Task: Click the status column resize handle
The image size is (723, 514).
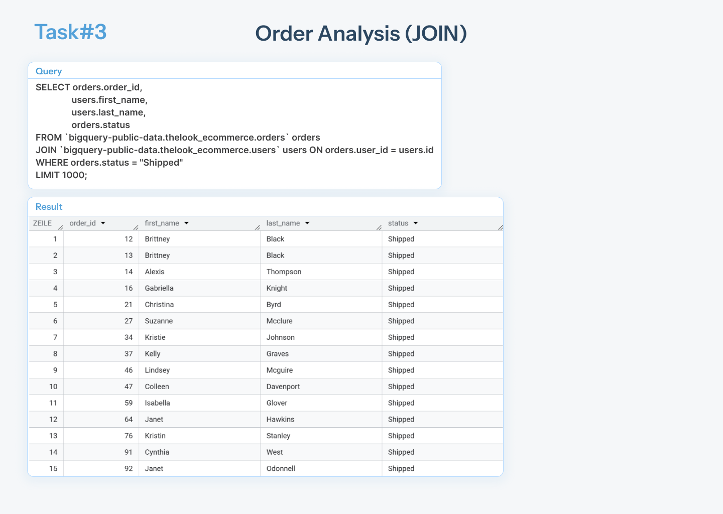Action: [500, 227]
